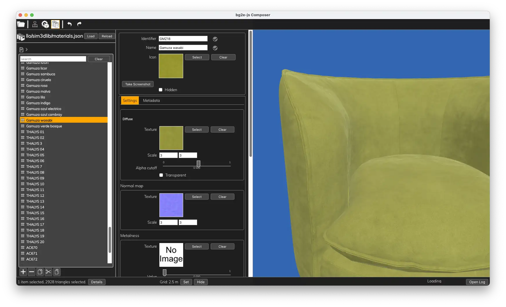
Task: Click the Identifier field GMZ18
Action: (x=183, y=39)
